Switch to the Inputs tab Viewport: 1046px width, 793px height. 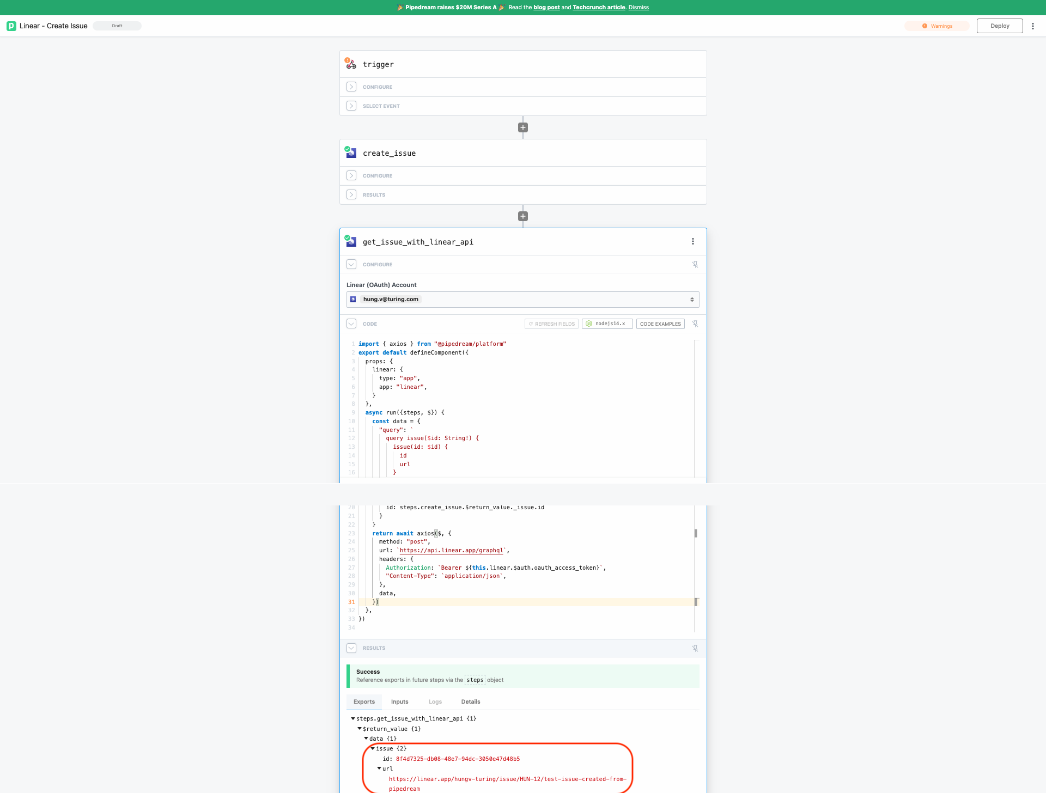(x=399, y=701)
